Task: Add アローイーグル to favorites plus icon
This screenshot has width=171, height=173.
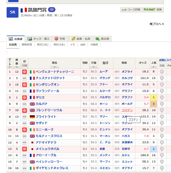Action: point(162,155)
